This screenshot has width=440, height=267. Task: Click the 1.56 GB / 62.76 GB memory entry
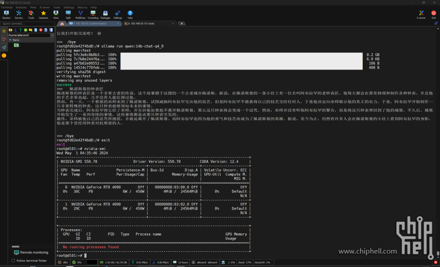tap(113, 263)
